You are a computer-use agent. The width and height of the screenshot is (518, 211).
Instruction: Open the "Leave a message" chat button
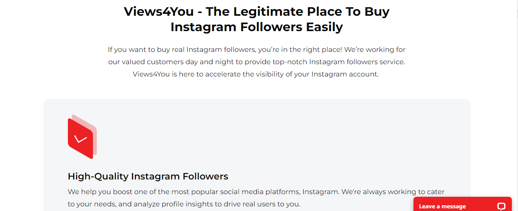(x=442, y=206)
